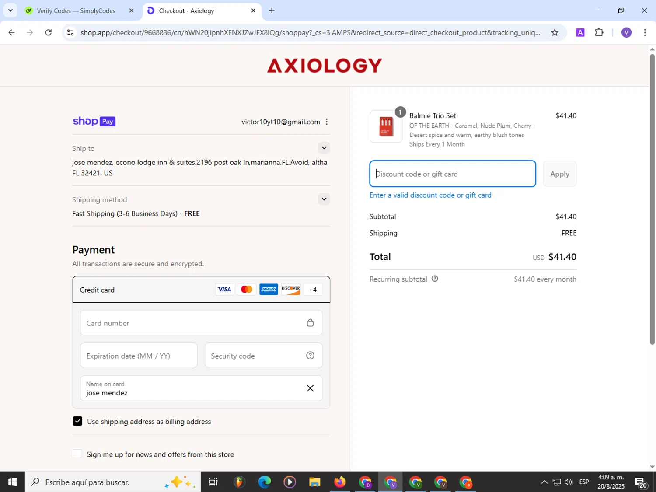Close the Checkout - Axiology tab

point(253,10)
